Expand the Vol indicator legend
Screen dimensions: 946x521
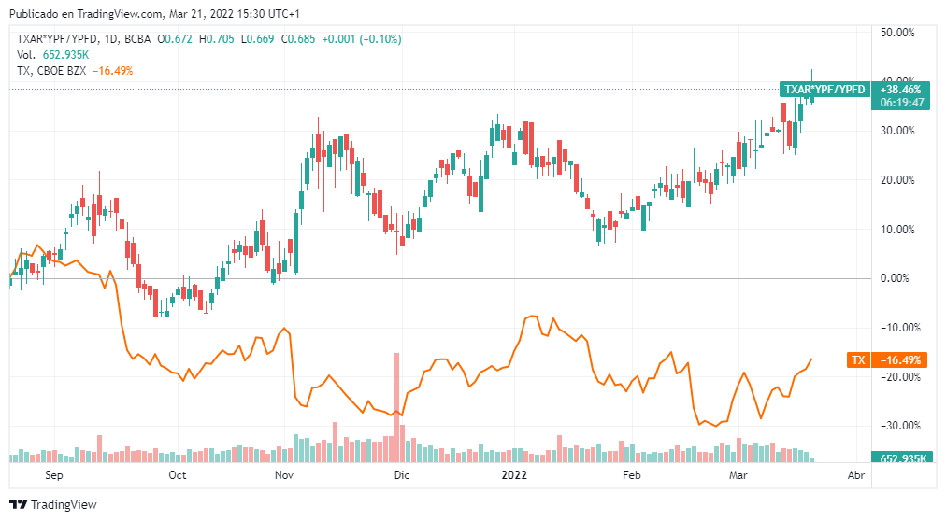(25, 55)
